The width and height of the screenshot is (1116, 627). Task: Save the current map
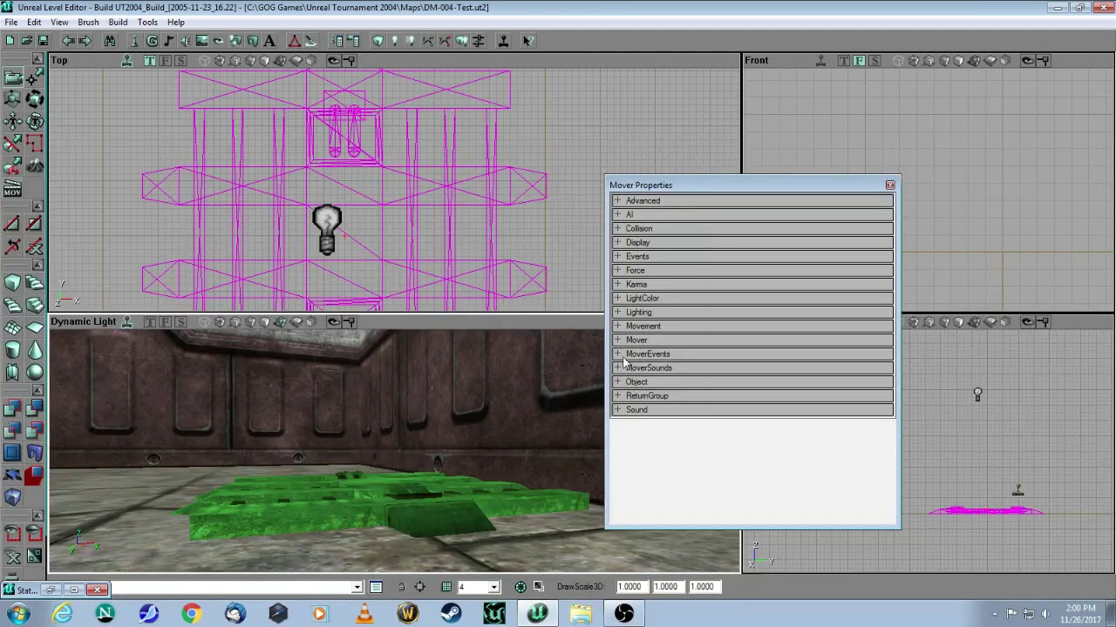tap(43, 41)
